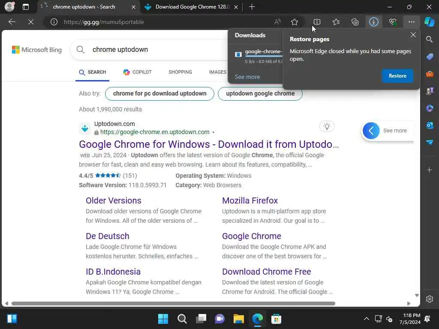The width and height of the screenshot is (439, 329).
Task: Click the download progress bar
Action: pyautogui.click(x=264, y=56)
